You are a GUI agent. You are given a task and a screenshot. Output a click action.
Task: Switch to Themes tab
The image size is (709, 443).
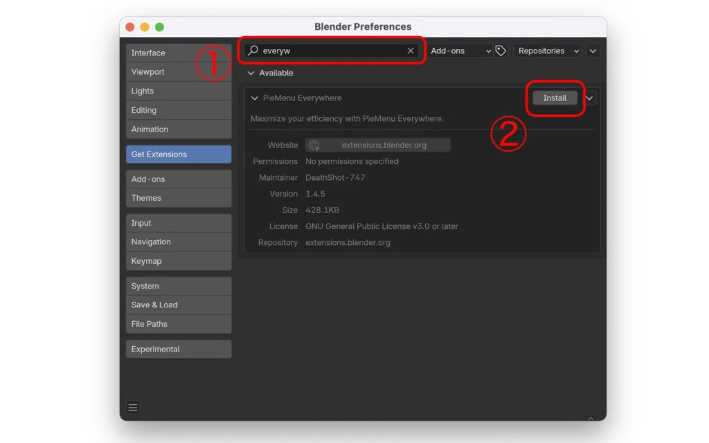[179, 198]
